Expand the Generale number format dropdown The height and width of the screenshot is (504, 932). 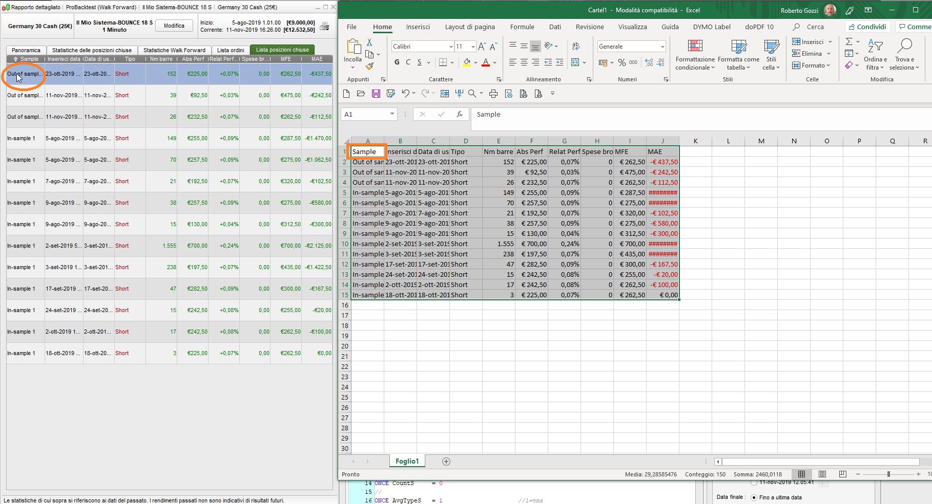[x=662, y=47]
